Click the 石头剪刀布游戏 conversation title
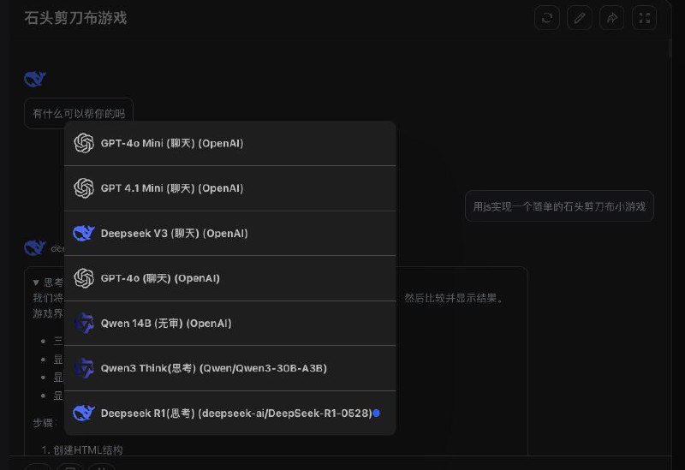The height and width of the screenshot is (470, 685). [x=75, y=18]
